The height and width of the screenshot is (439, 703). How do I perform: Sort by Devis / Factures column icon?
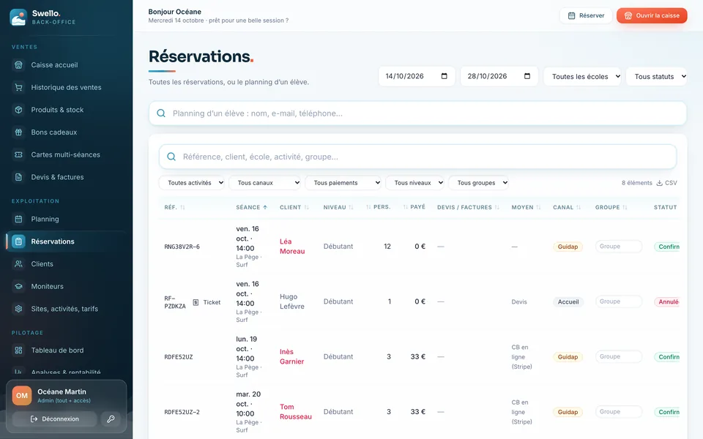[496, 207]
